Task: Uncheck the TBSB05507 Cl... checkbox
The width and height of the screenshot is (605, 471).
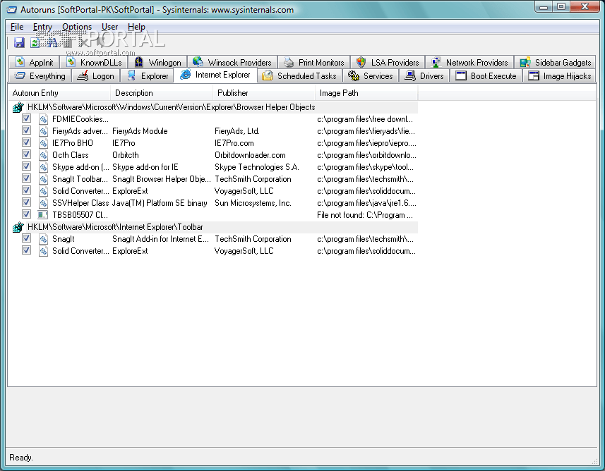Action: pyautogui.click(x=26, y=214)
